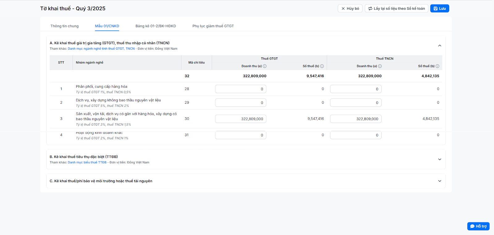Open link Danh mục ngành nghề tính thuế GTGT, TNCN
Viewport: 494px width, 235px height.
coord(101,49)
